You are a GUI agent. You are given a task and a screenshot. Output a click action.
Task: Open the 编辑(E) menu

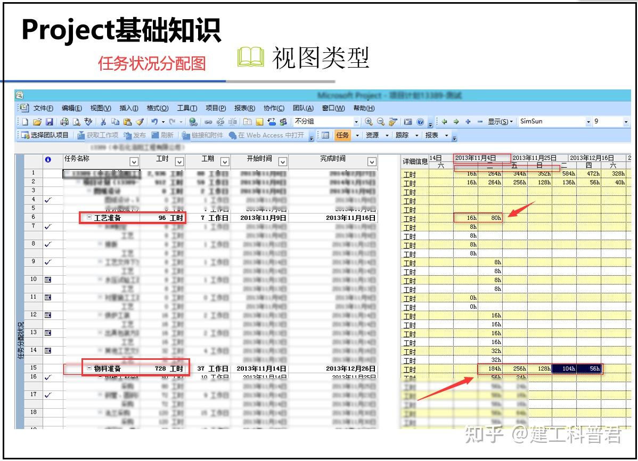point(71,108)
